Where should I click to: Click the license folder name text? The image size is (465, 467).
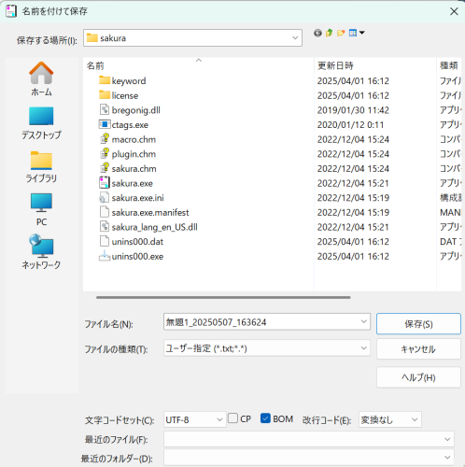pos(125,95)
